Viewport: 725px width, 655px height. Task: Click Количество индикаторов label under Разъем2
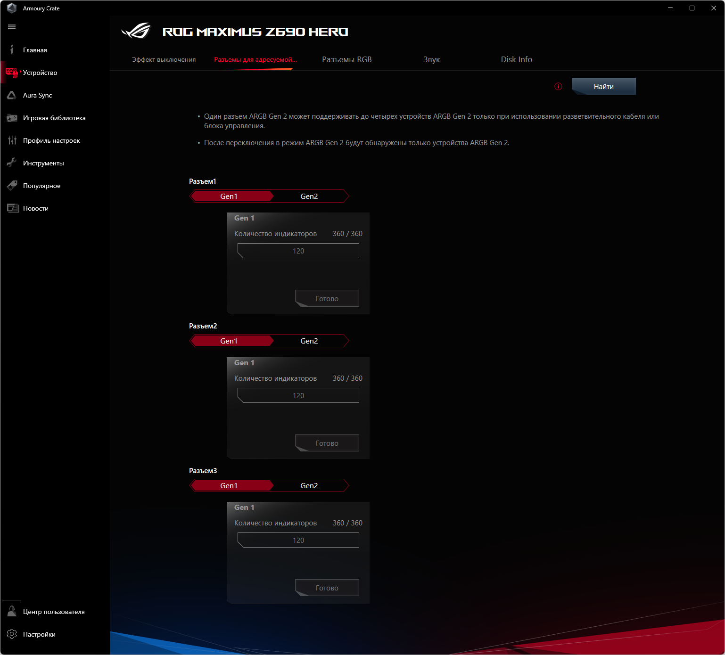click(275, 378)
